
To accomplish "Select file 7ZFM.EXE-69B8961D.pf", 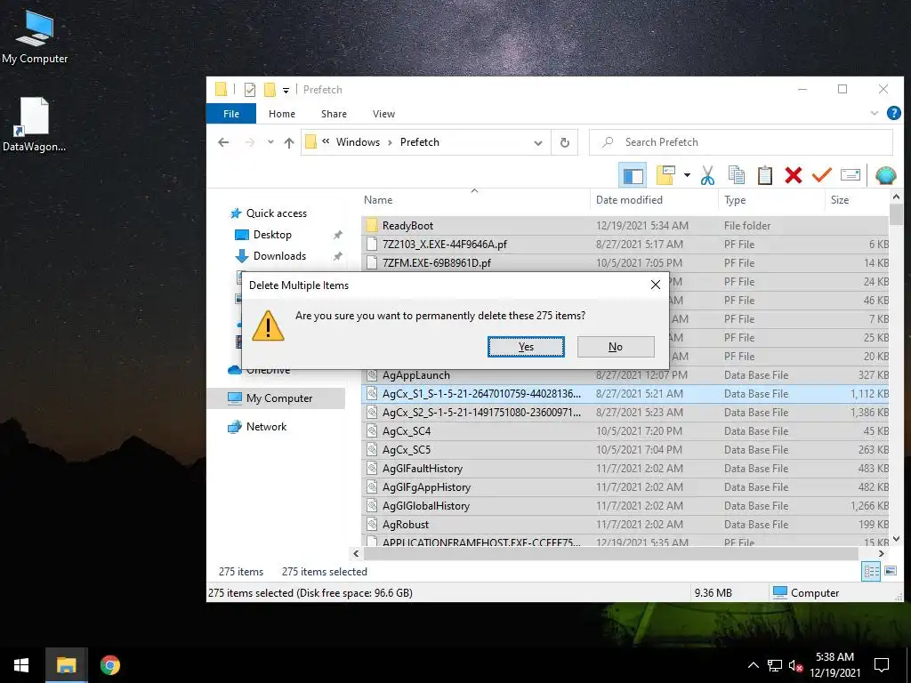I will (x=625, y=263).
